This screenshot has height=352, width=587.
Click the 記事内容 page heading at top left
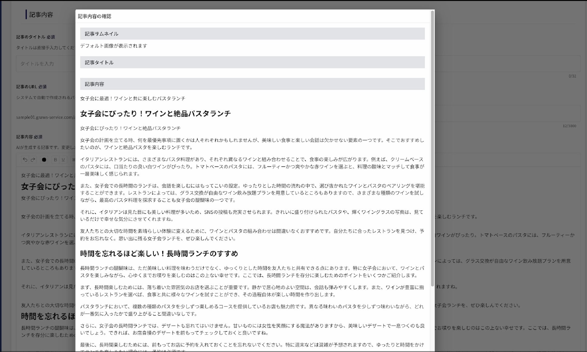pyautogui.click(x=41, y=15)
